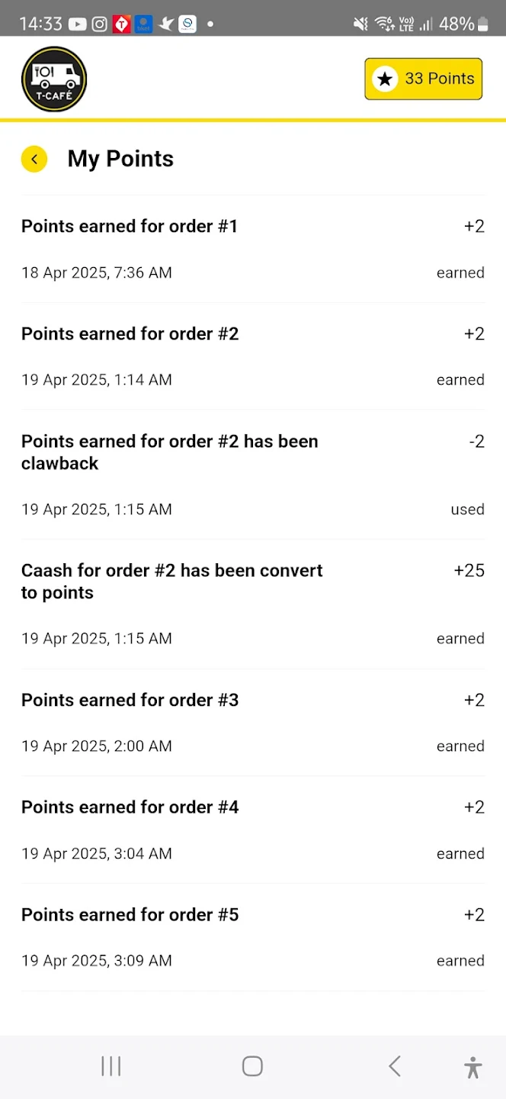Tap the muted sound status icon

coord(360,24)
